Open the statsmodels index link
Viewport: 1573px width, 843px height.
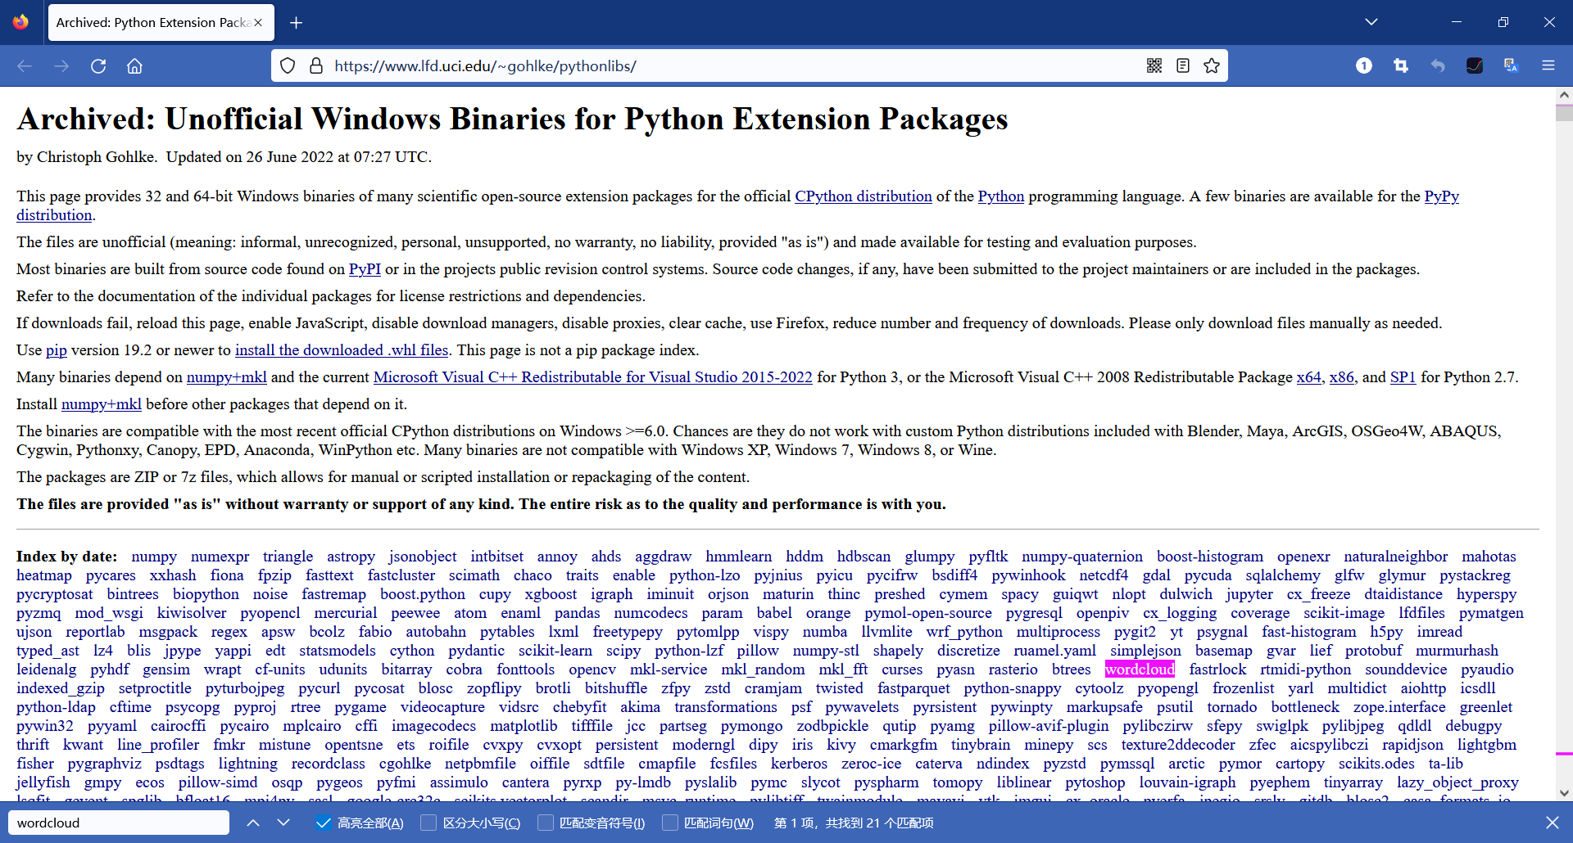[338, 651]
